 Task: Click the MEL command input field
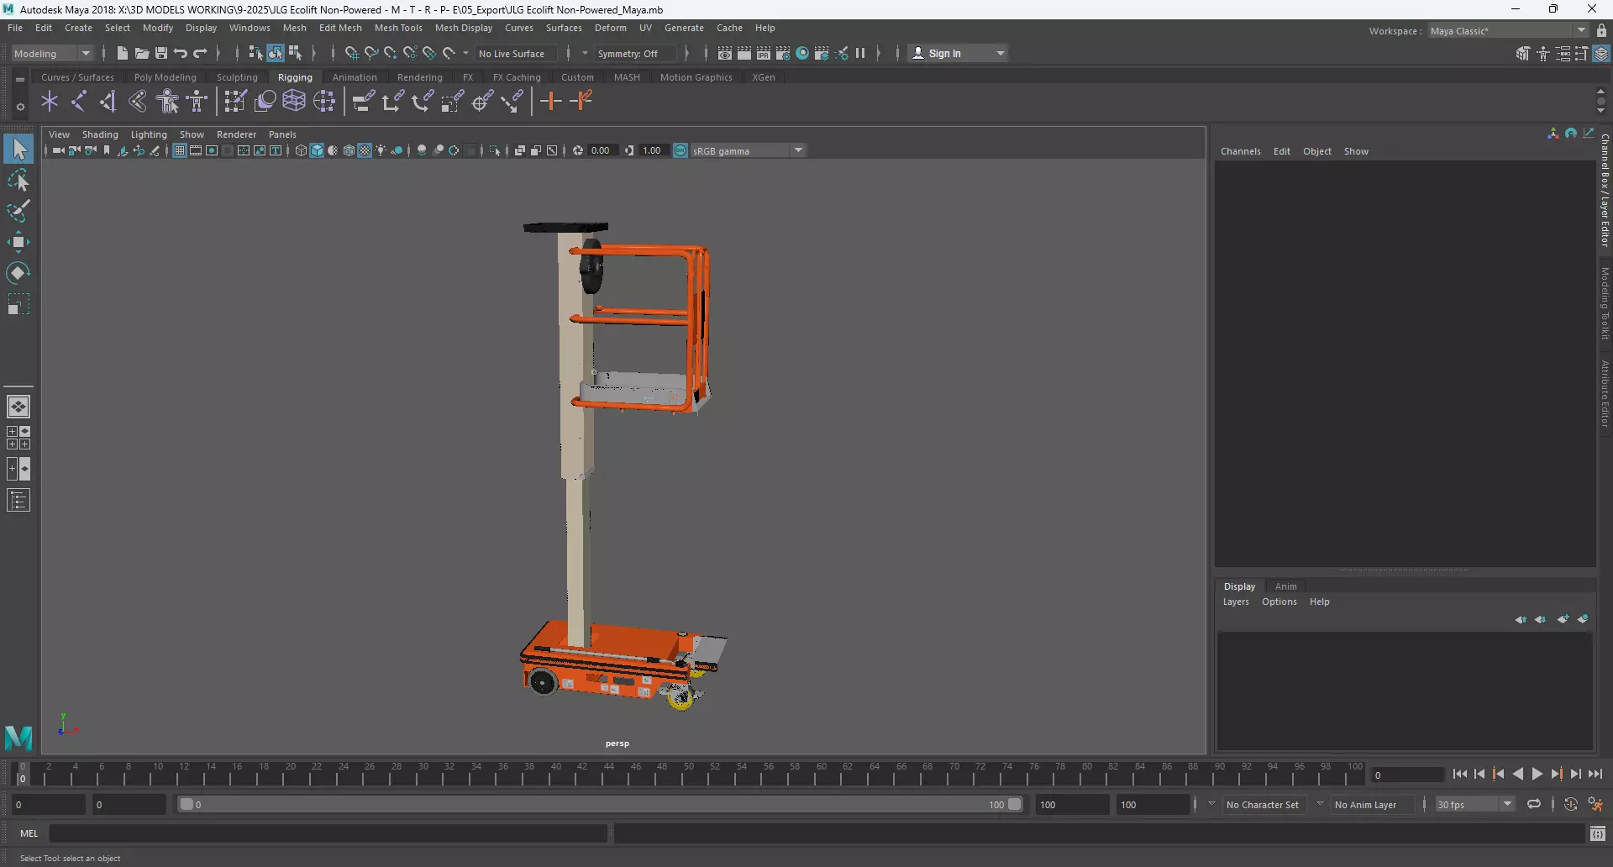pos(328,833)
